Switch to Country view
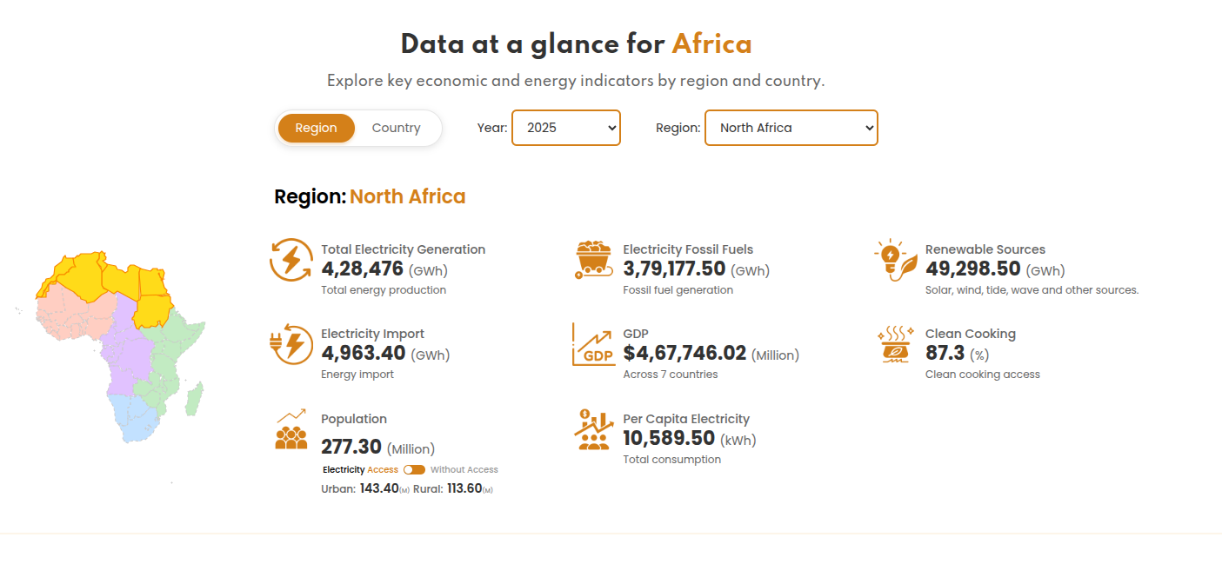Image resolution: width=1222 pixels, height=564 pixels. click(x=396, y=128)
